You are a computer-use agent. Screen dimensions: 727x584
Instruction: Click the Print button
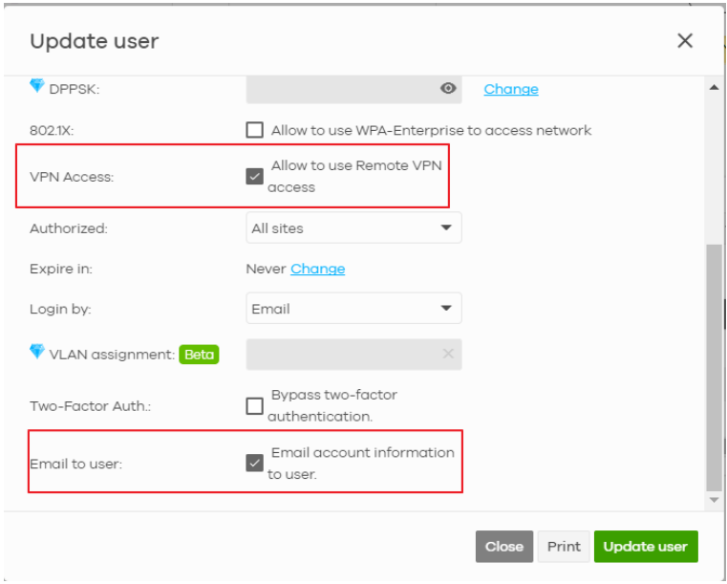tap(564, 547)
